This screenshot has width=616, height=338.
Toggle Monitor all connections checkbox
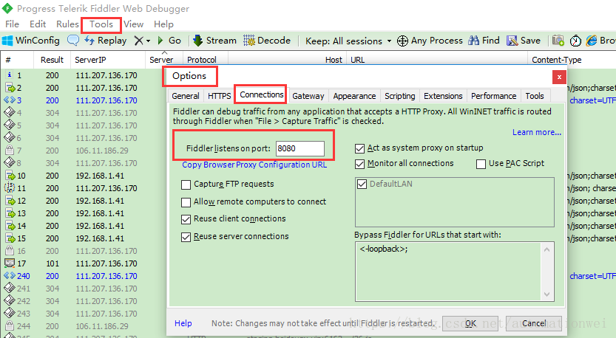(359, 164)
